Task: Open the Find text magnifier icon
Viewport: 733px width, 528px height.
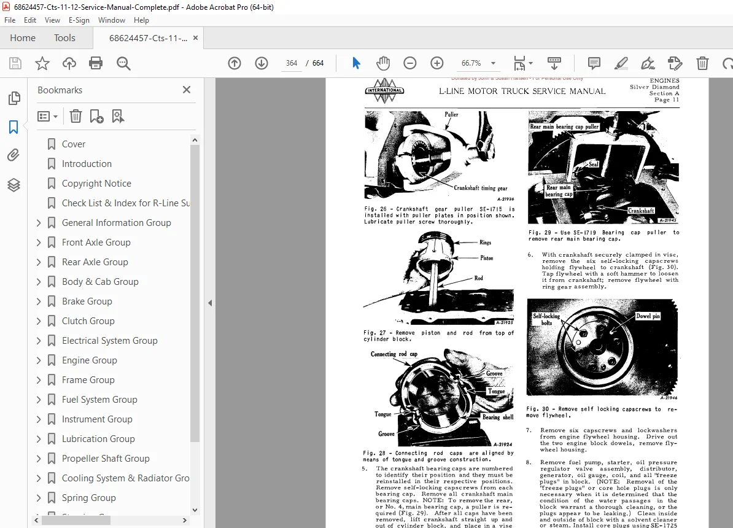Action: [123, 63]
